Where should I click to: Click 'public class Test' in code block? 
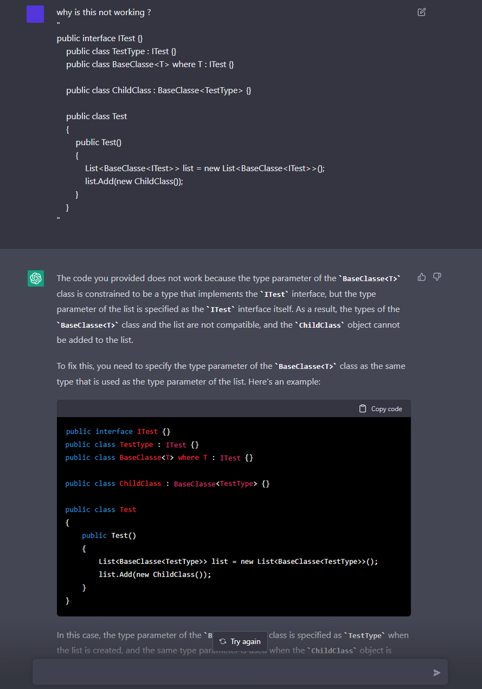(x=101, y=509)
